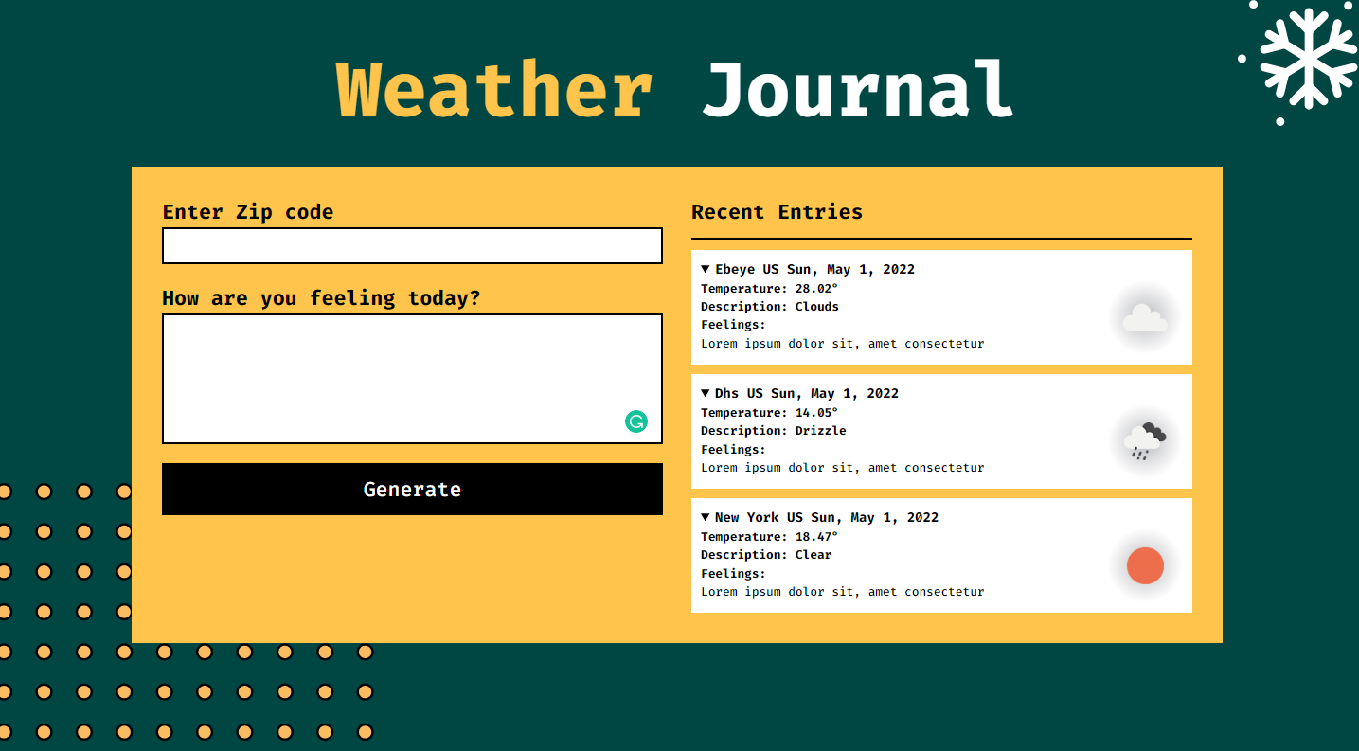The width and height of the screenshot is (1359, 751).
Task: Click Lorem ipsum text in New York entry
Action: [843, 592]
